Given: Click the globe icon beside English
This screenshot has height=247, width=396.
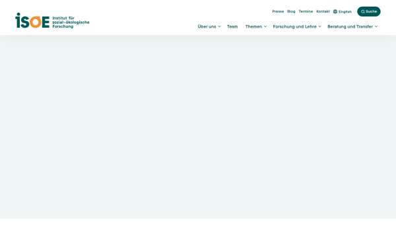Looking at the screenshot, I should click(335, 12).
